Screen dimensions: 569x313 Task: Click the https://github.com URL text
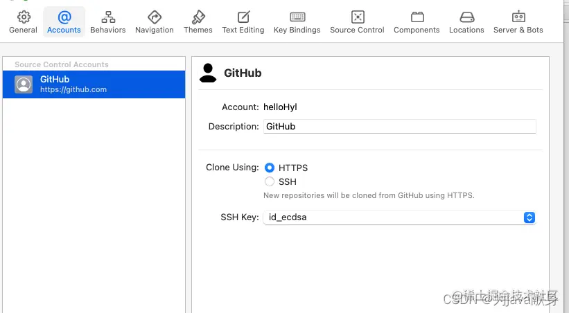click(73, 89)
